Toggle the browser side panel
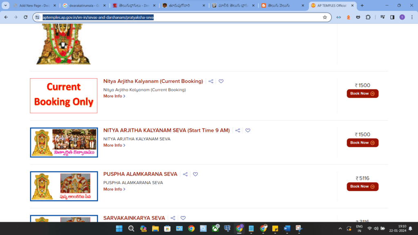Image resolution: width=418 pixels, height=235 pixels. (x=392, y=17)
